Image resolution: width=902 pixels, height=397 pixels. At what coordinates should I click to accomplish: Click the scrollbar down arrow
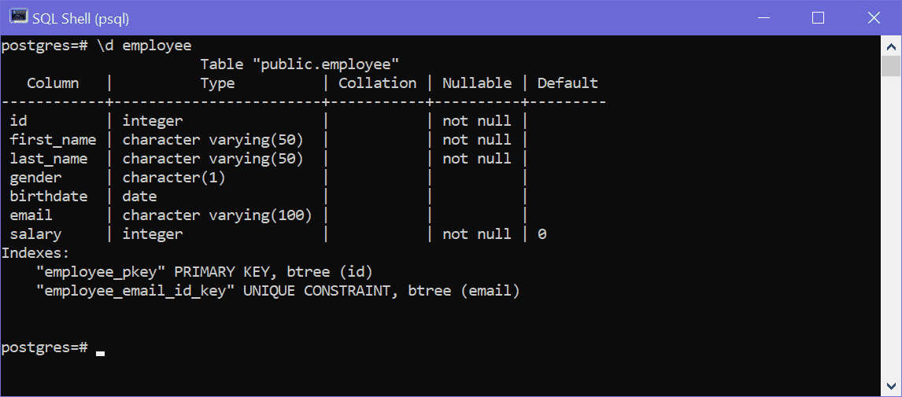(891, 386)
